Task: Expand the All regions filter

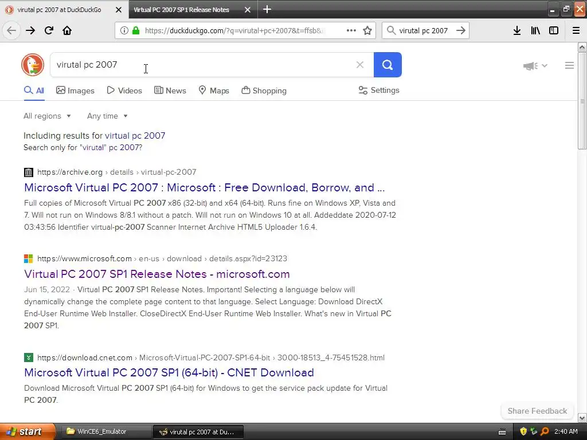Action: coord(47,116)
